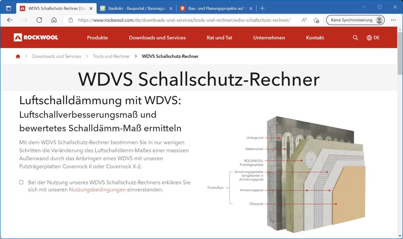Viewport: 403px width, 239px height.
Task: Click the Oberputz diagram label
Action: (x=256, y=204)
